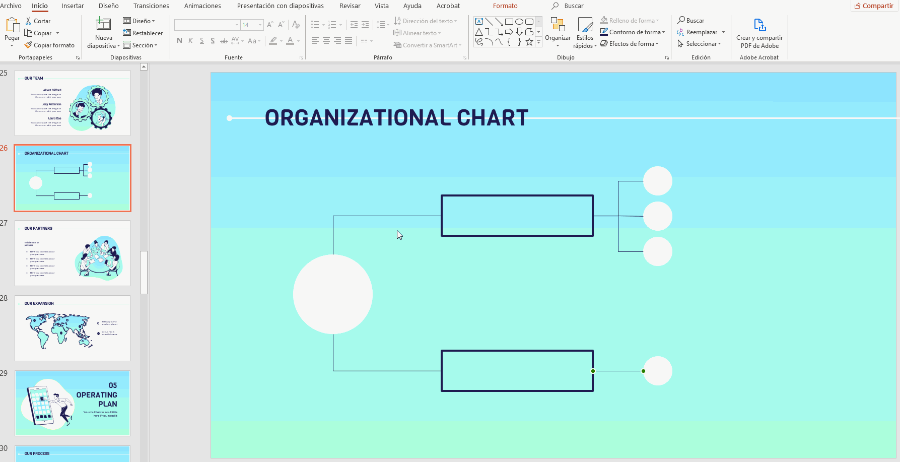
Task: Decrease font size with the smaller A button
Action: 281,25
